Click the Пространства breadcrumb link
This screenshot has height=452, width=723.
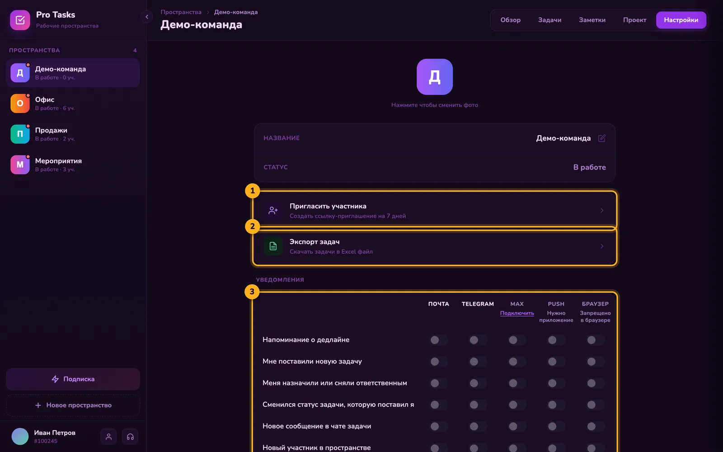click(181, 12)
